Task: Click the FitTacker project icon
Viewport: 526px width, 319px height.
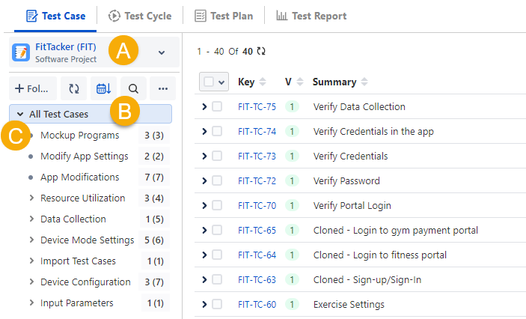Action: (21, 52)
